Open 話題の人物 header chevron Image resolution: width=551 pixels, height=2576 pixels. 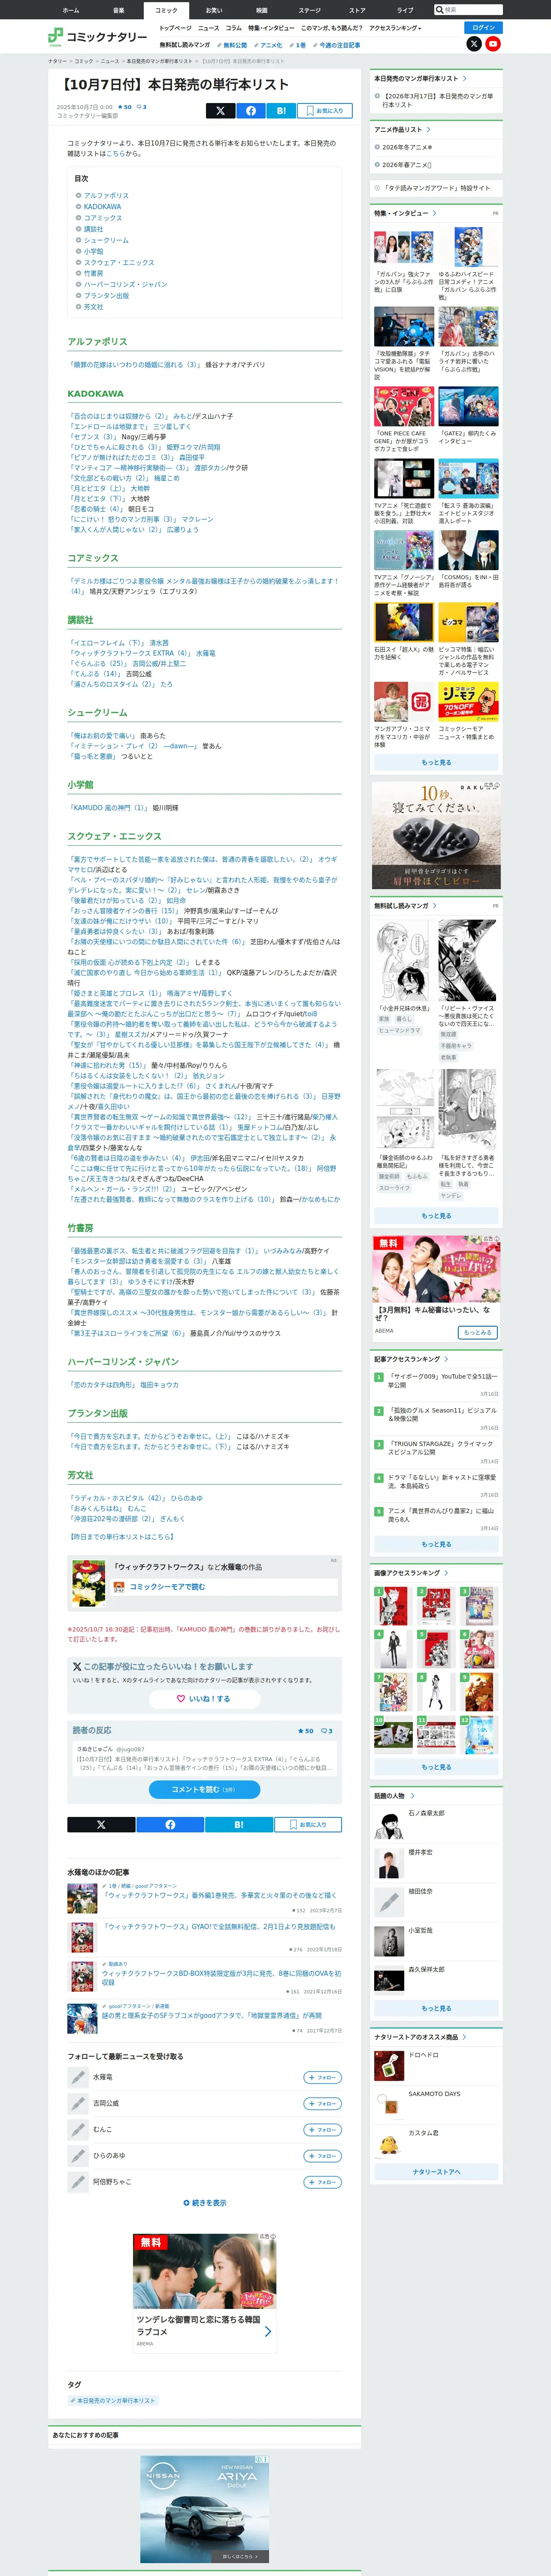[x=412, y=1796]
